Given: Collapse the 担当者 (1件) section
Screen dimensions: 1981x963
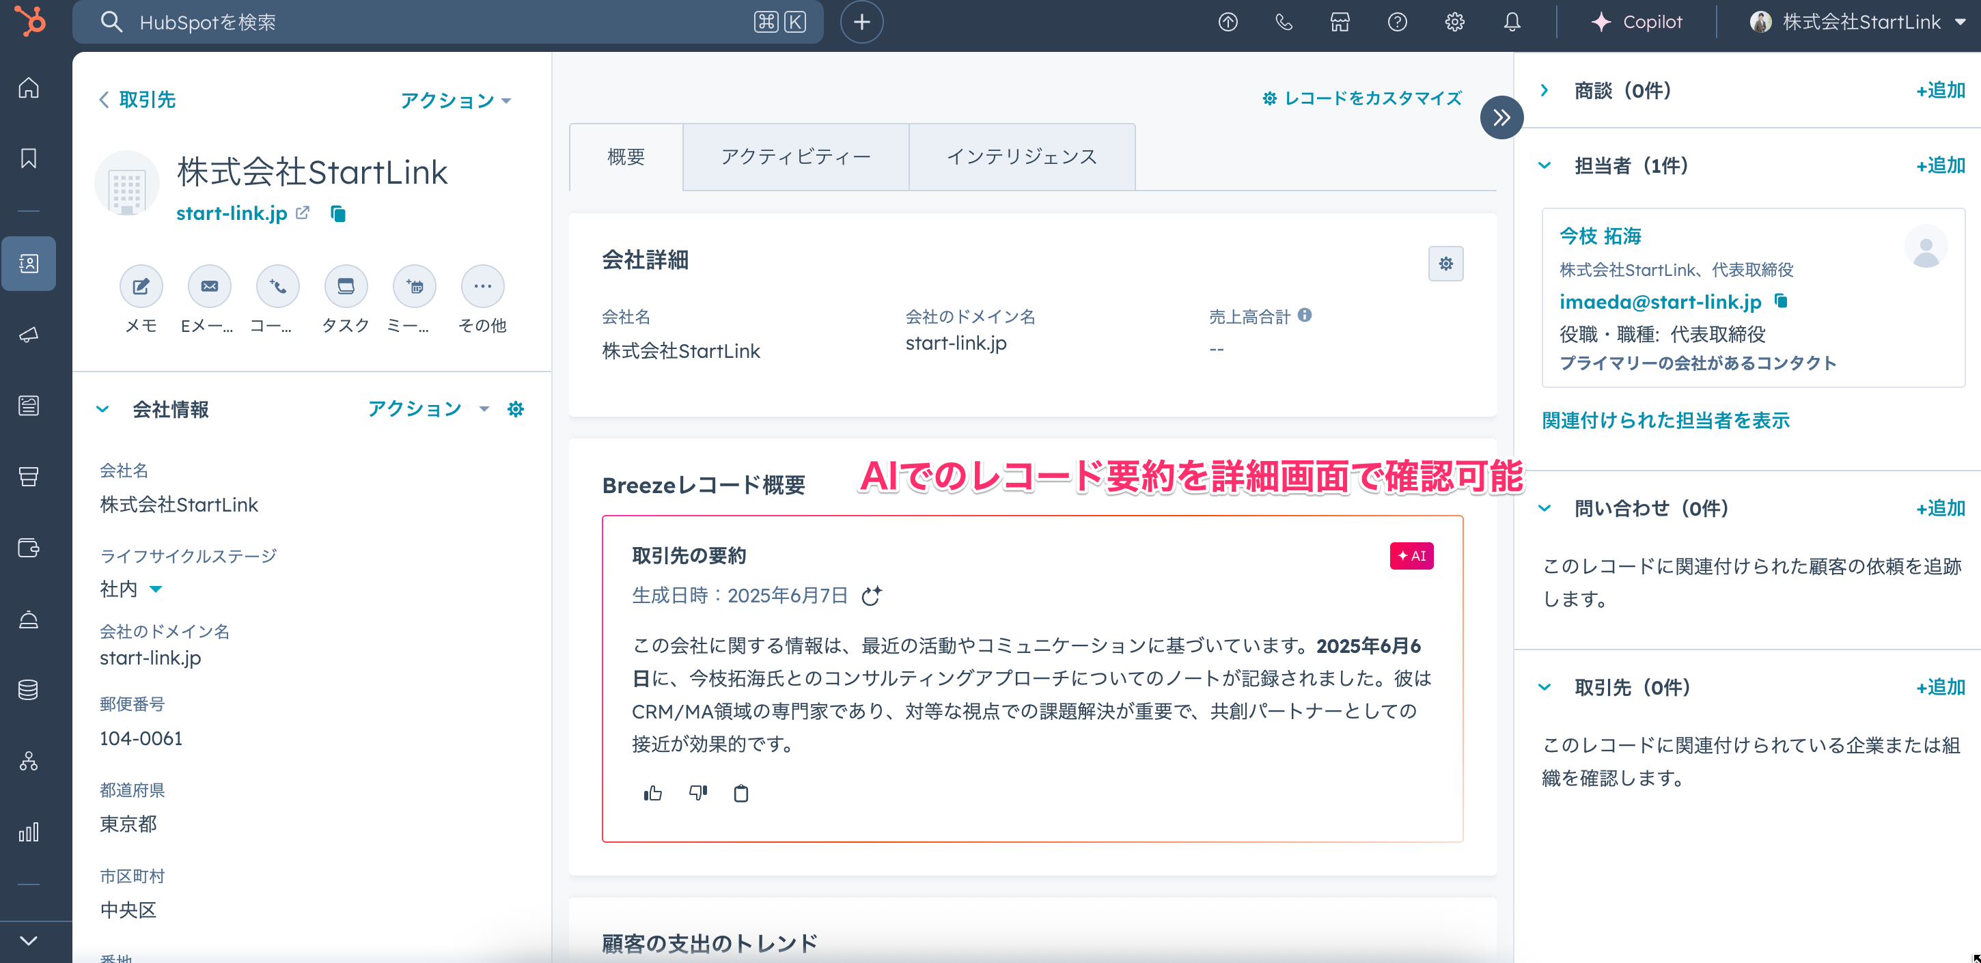Looking at the screenshot, I should 1544,165.
